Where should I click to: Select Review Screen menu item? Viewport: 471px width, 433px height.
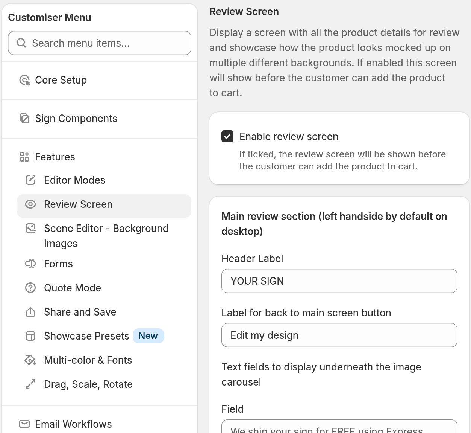pyautogui.click(x=104, y=206)
